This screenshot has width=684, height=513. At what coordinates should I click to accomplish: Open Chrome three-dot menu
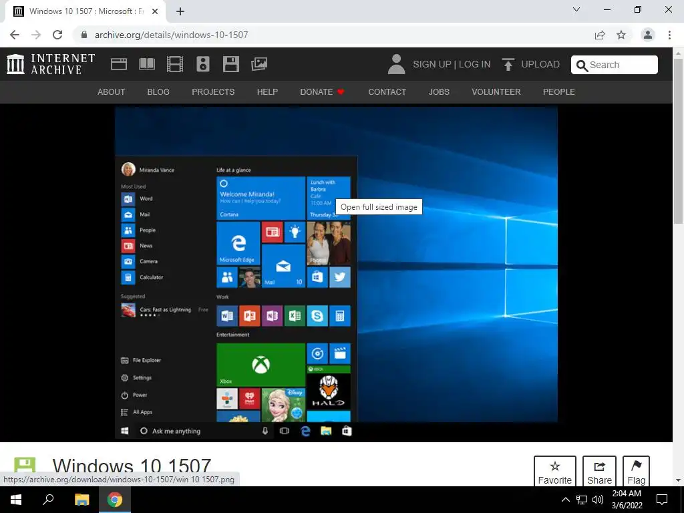point(669,35)
